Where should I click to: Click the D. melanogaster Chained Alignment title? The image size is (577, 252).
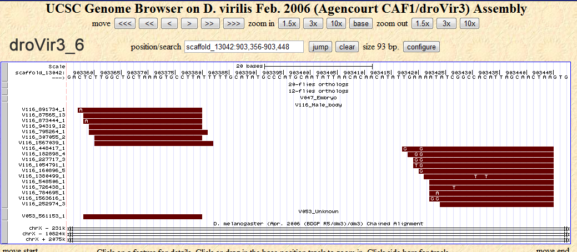(318, 223)
